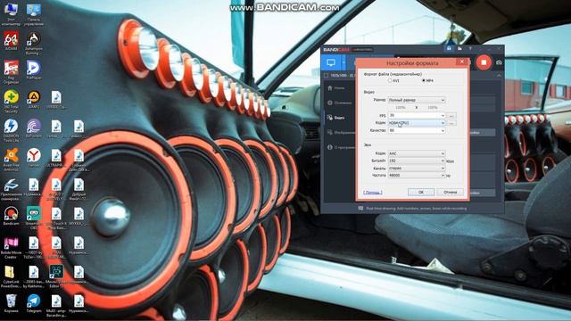Open the video size 'Полный размер' dropdown
This screenshot has height=321, width=571.
[417, 100]
